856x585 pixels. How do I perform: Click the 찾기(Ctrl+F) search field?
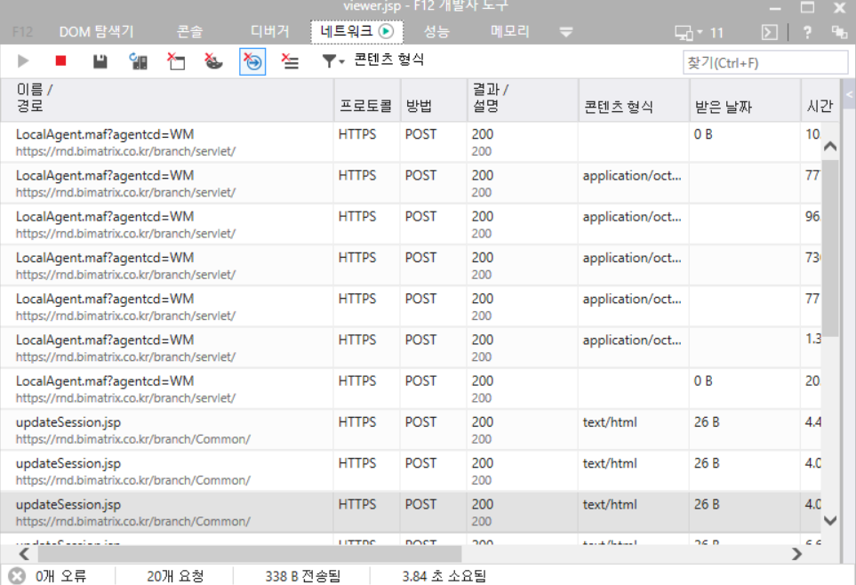pyautogui.click(x=764, y=63)
